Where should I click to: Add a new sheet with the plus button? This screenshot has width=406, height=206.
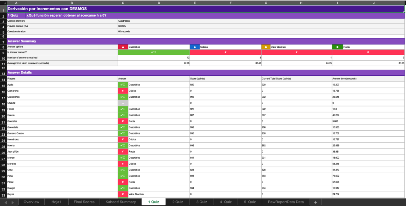coord(316,202)
